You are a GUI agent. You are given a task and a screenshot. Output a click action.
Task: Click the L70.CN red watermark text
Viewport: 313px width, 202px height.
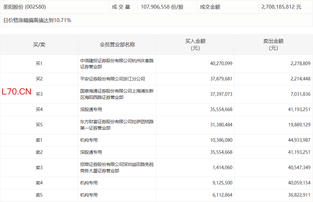click(x=17, y=92)
